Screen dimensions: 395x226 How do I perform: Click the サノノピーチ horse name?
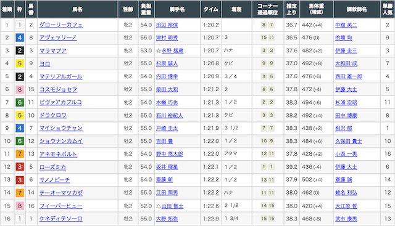[55, 180]
